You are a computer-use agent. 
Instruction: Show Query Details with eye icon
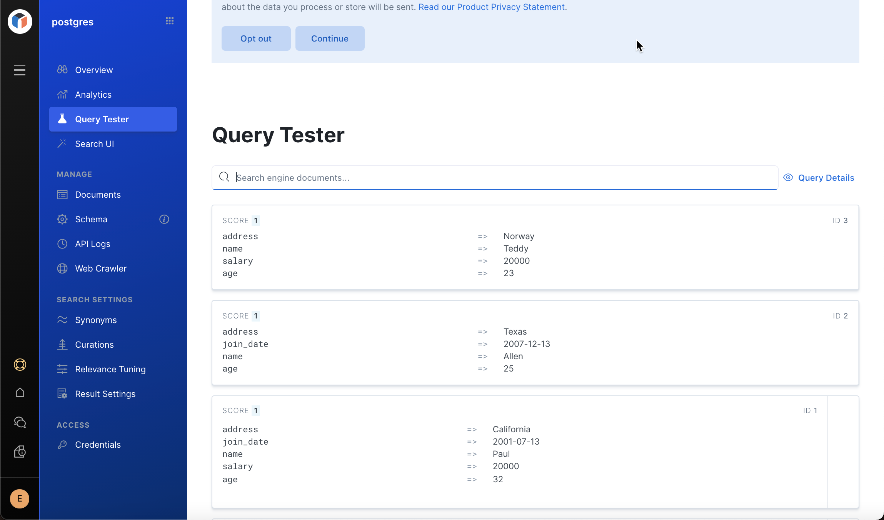tap(819, 178)
